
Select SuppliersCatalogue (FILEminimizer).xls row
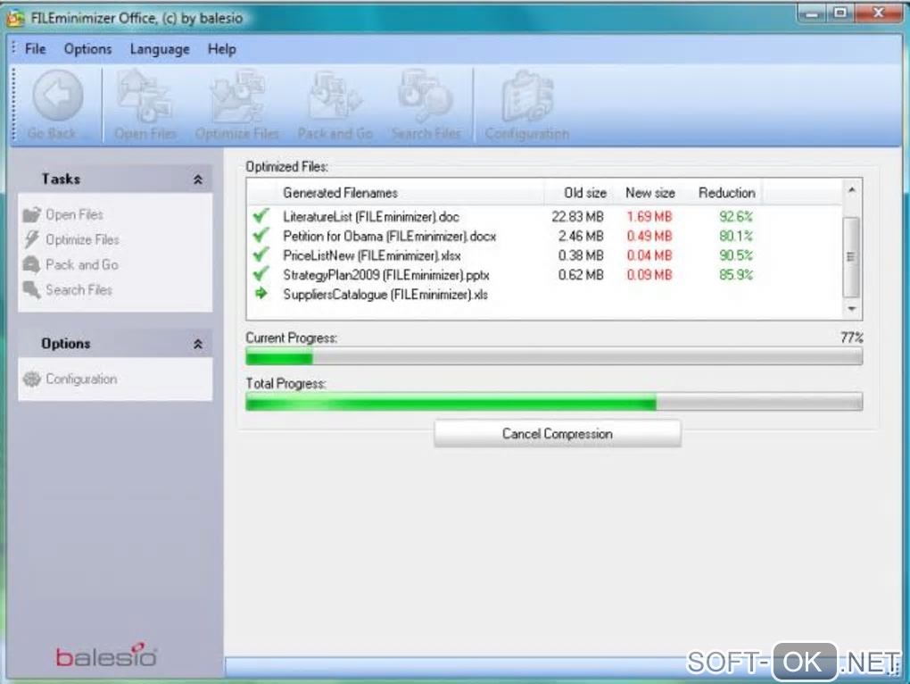tap(544, 295)
